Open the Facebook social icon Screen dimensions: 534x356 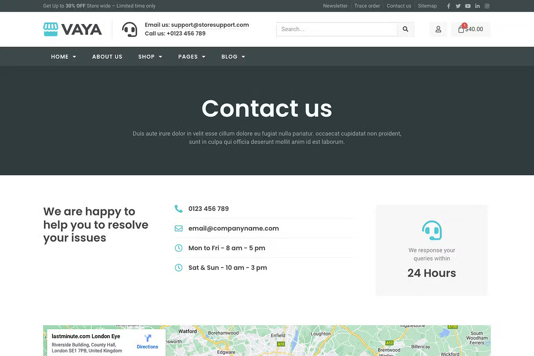pyautogui.click(x=449, y=6)
